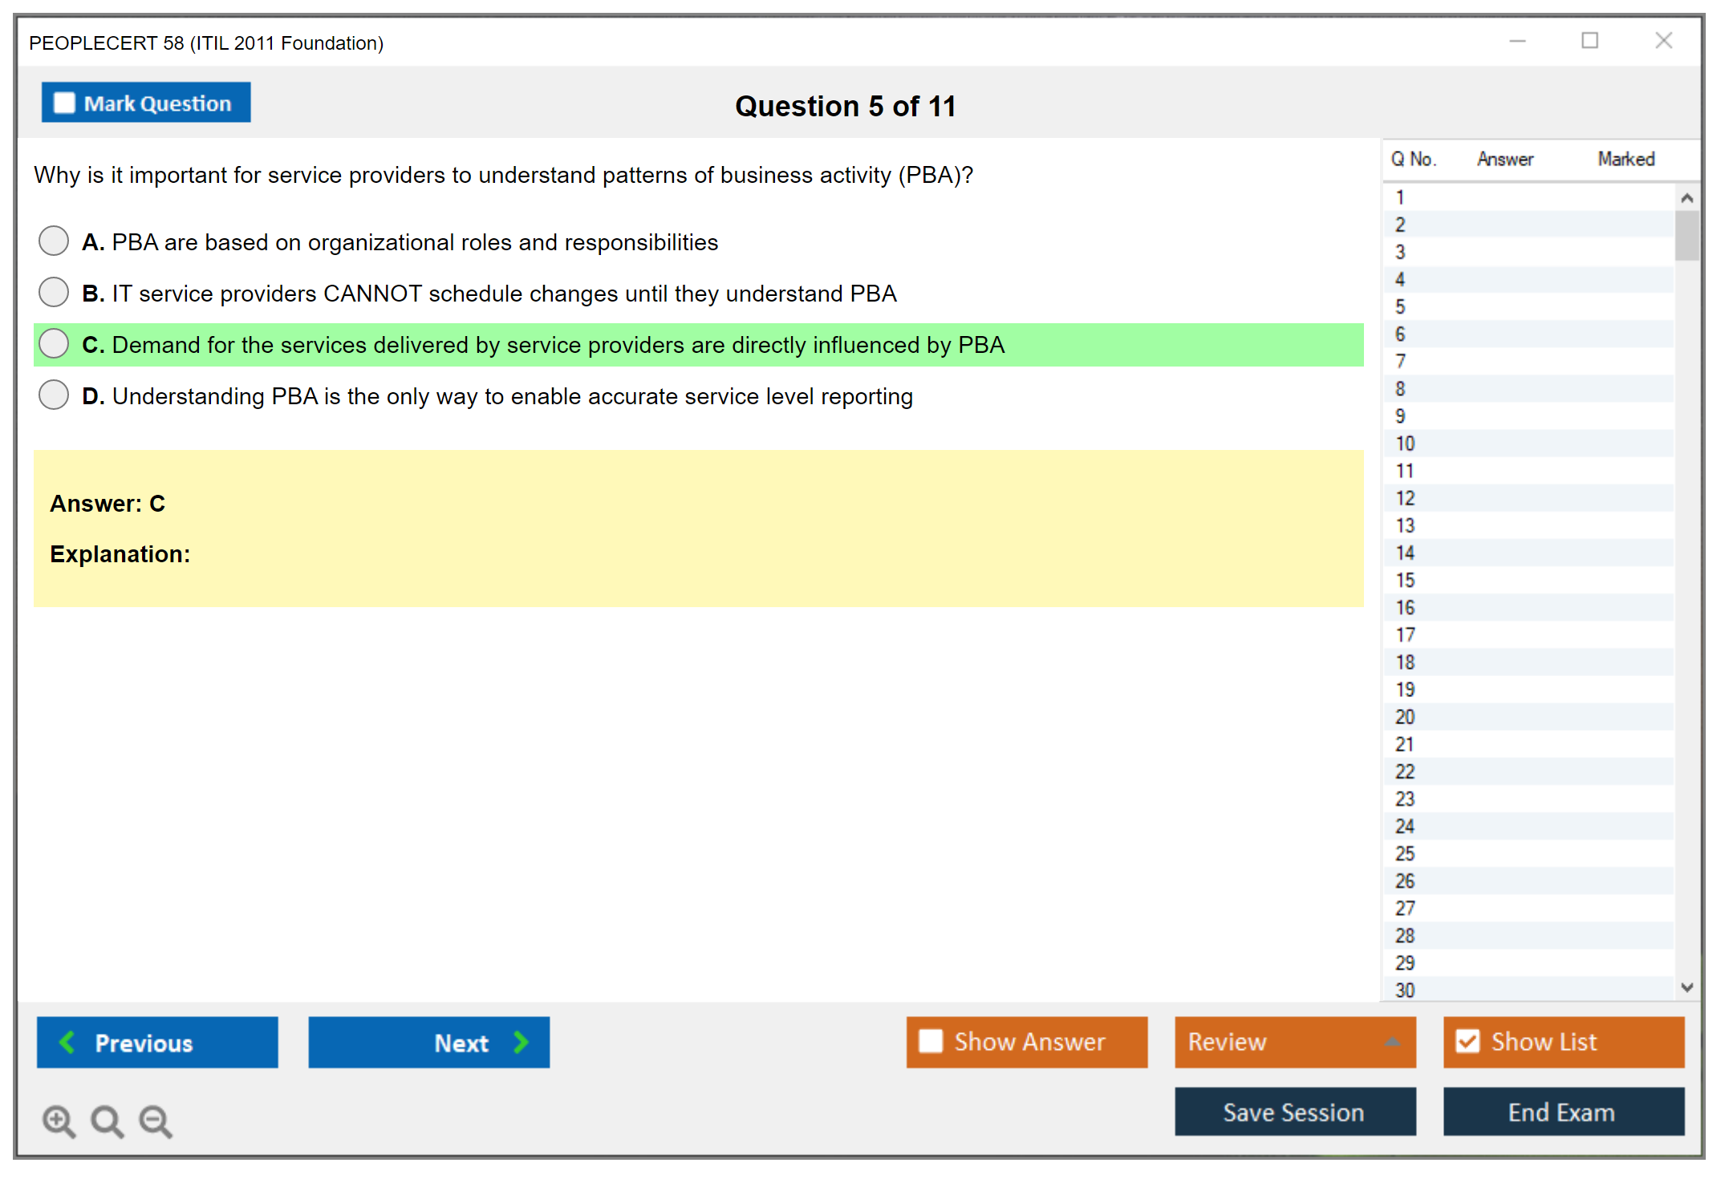The image size is (1725, 1179).
Task: Click the Save Session button
Action: (1294, 1112)
